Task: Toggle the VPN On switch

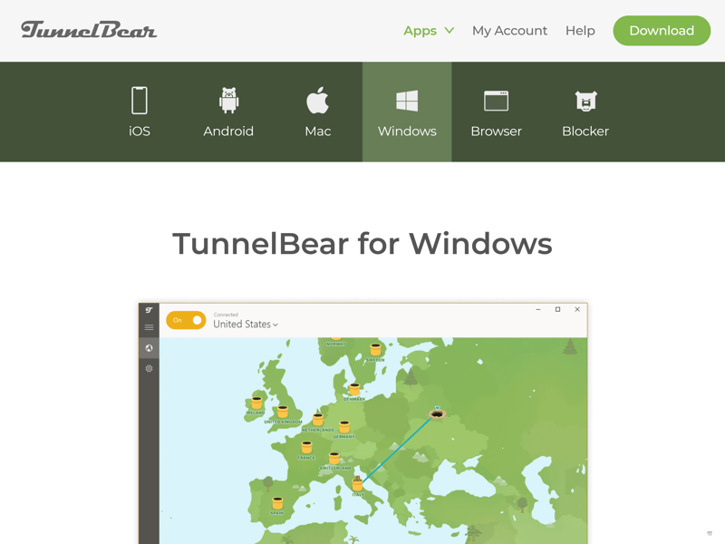Action: (186, 320)
